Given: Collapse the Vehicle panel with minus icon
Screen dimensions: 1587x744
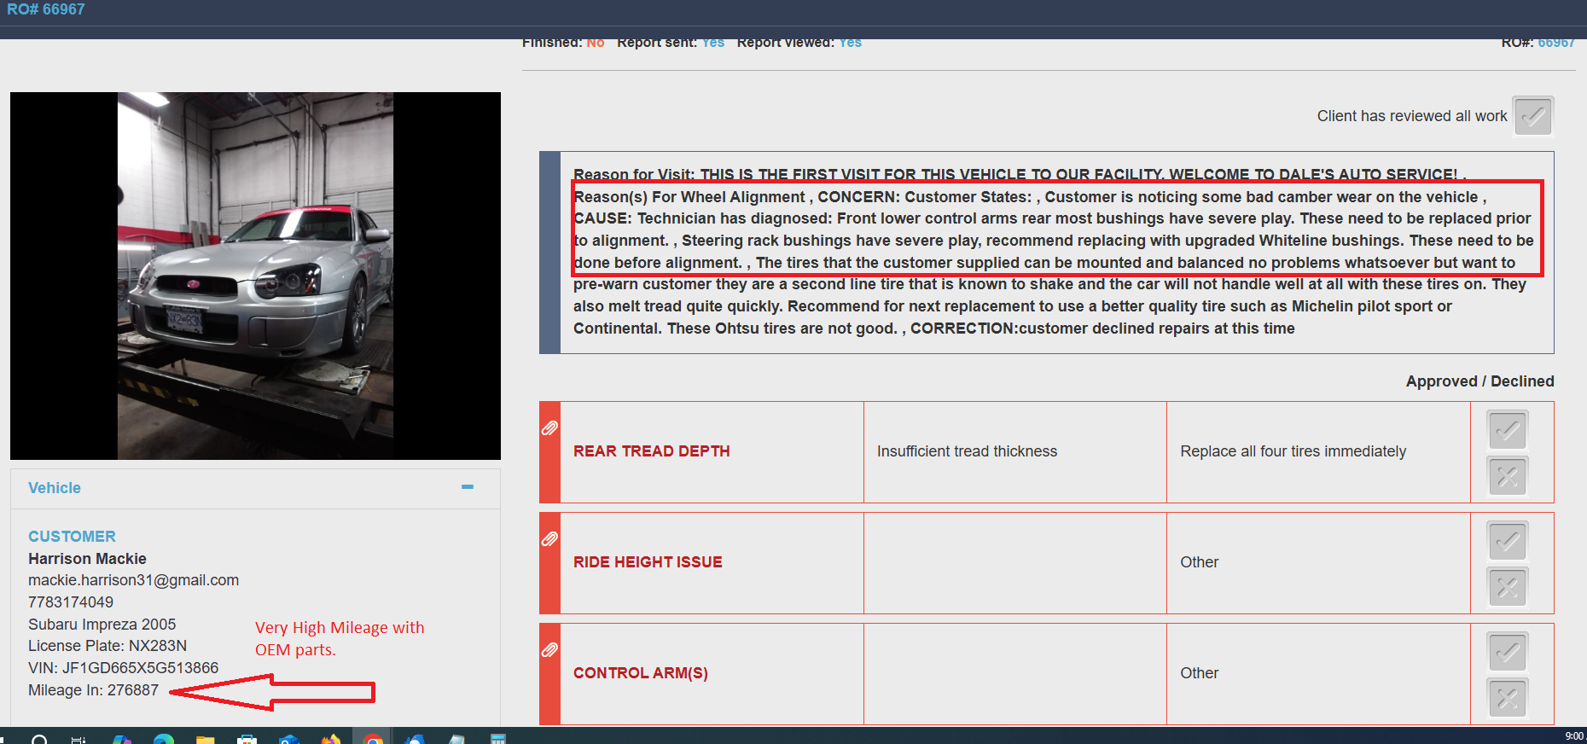Looking at the screenshot, I should click(468, 487).
